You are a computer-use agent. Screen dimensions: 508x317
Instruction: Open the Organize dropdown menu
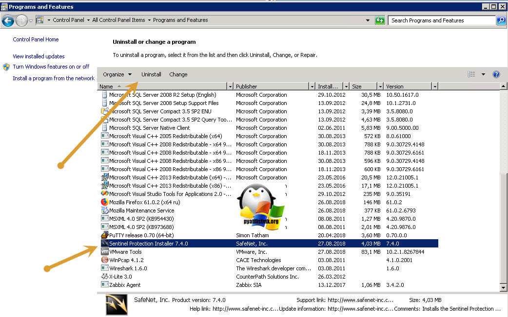point(117,74)
